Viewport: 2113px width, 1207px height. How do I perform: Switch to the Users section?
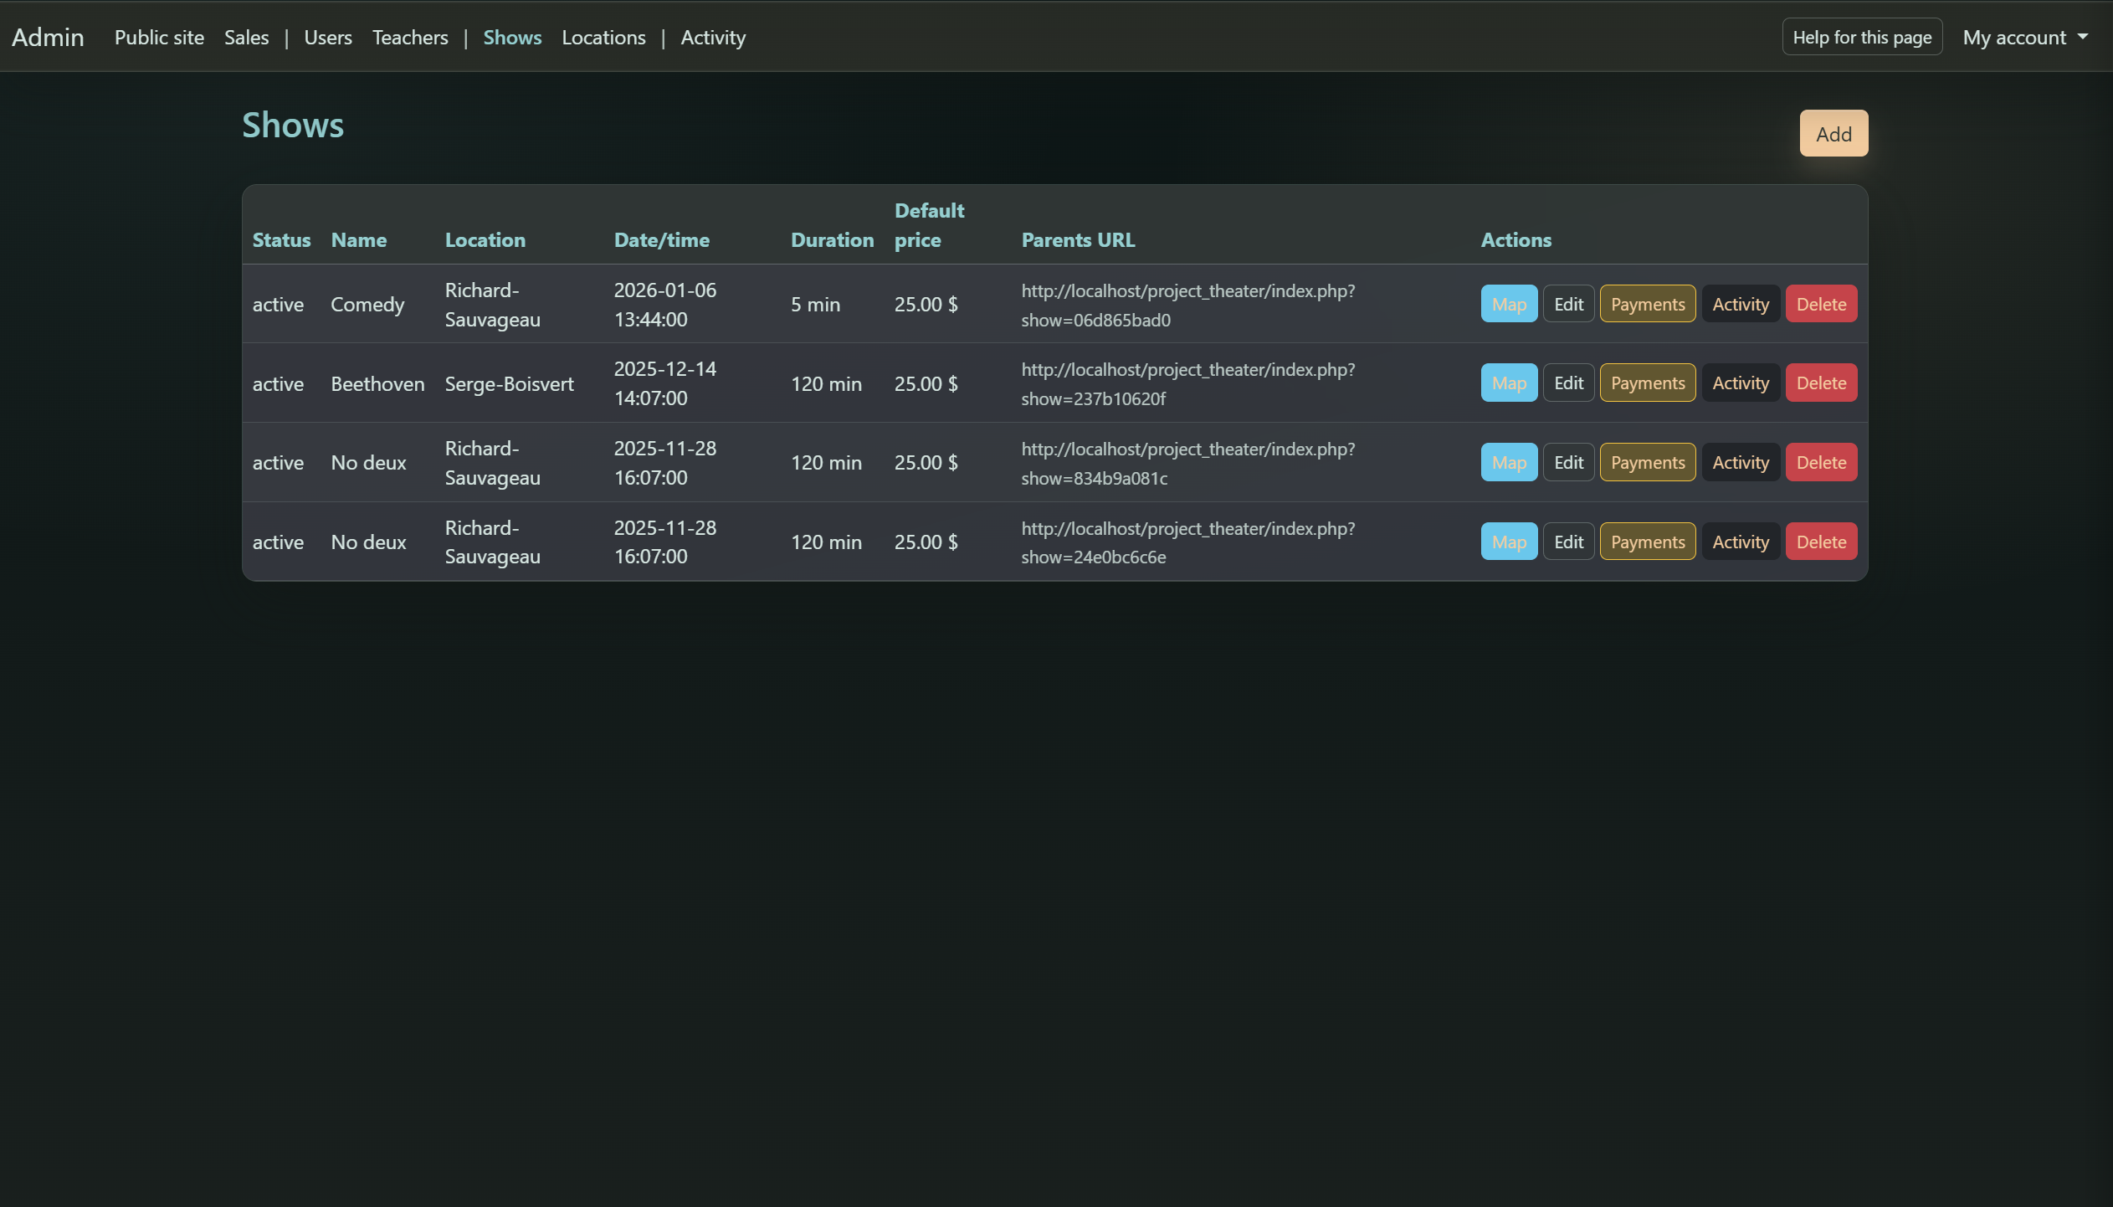[x=327, y=37]
